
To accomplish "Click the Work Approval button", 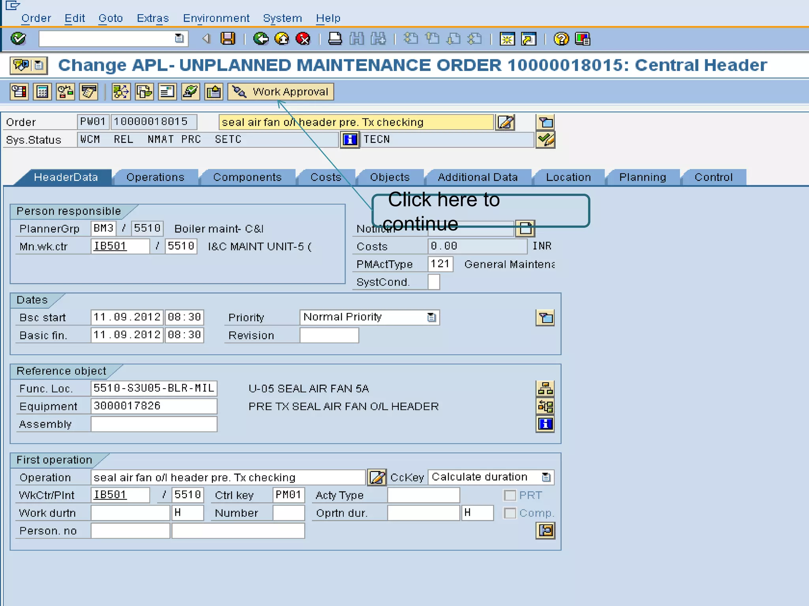I will [x=281, y=92].
